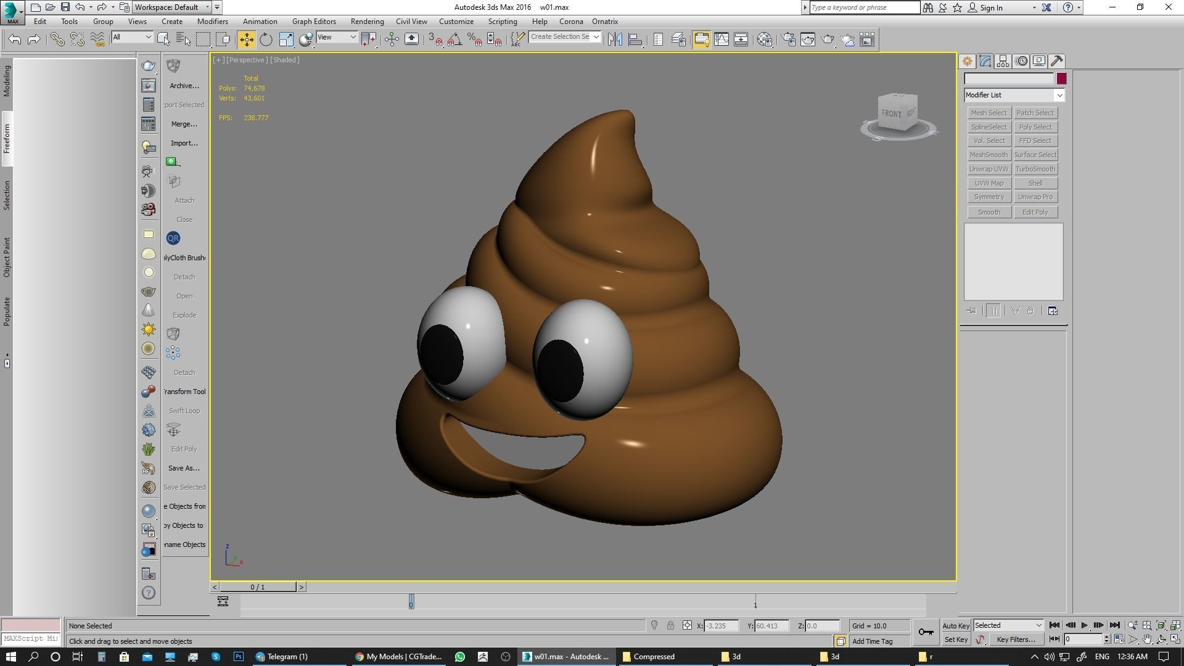Select the Rotate tool
Image resolution: width=1184 pixels, height=666 pixels.
point(266,39)
